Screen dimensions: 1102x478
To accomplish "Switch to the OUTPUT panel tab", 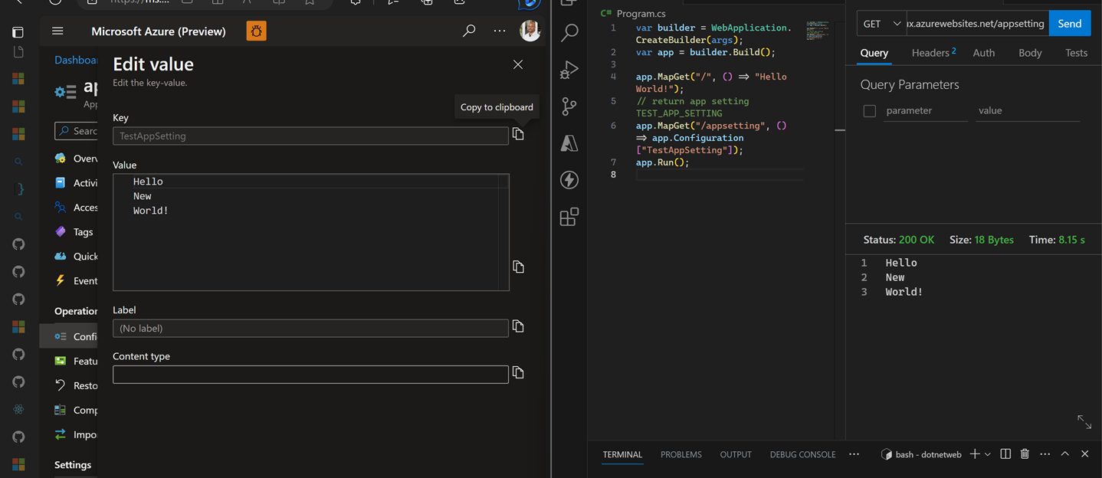I will (736, 454).
